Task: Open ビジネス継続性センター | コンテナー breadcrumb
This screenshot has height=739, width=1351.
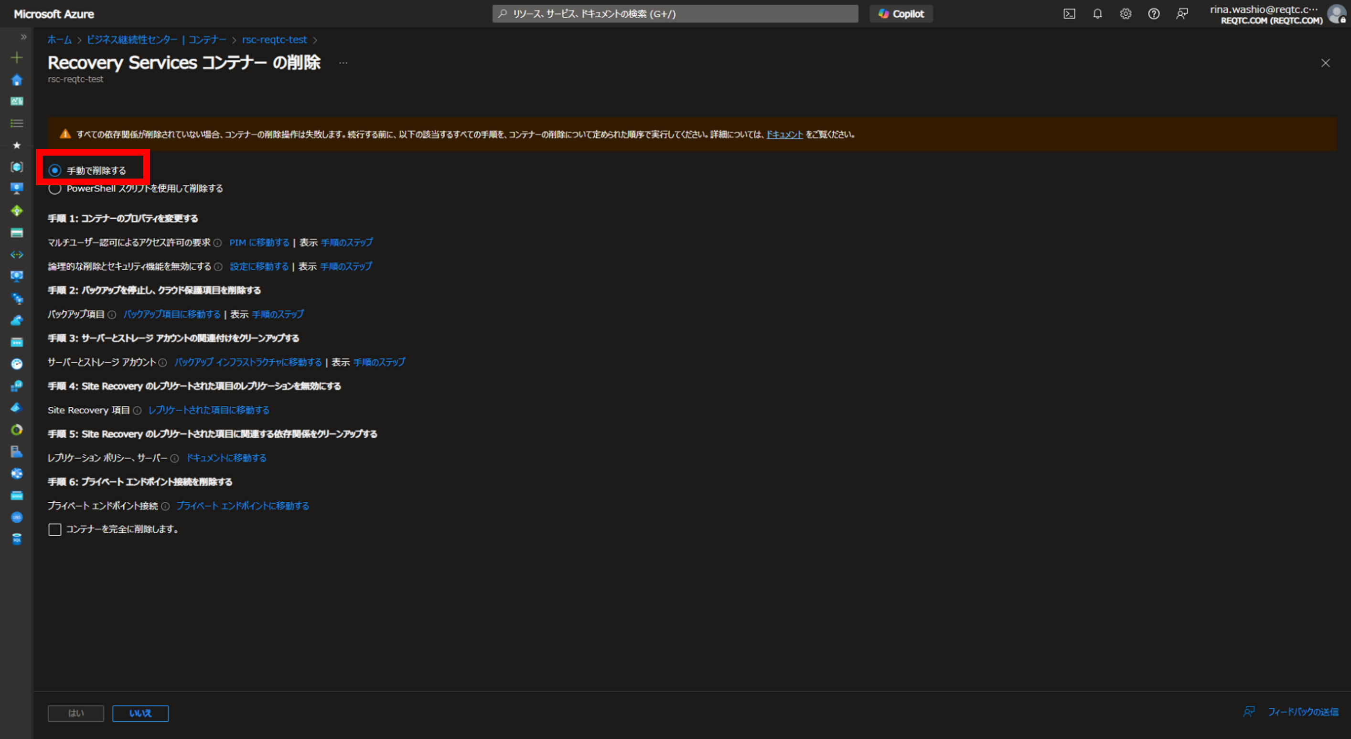Action: tap(156, 40)
